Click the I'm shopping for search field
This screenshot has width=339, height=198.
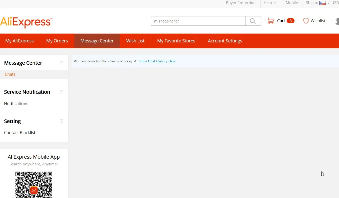click(198, 21)
